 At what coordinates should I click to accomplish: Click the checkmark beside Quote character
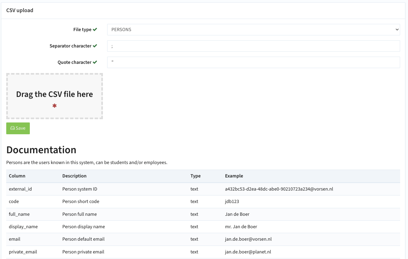(x=95, y=62)
